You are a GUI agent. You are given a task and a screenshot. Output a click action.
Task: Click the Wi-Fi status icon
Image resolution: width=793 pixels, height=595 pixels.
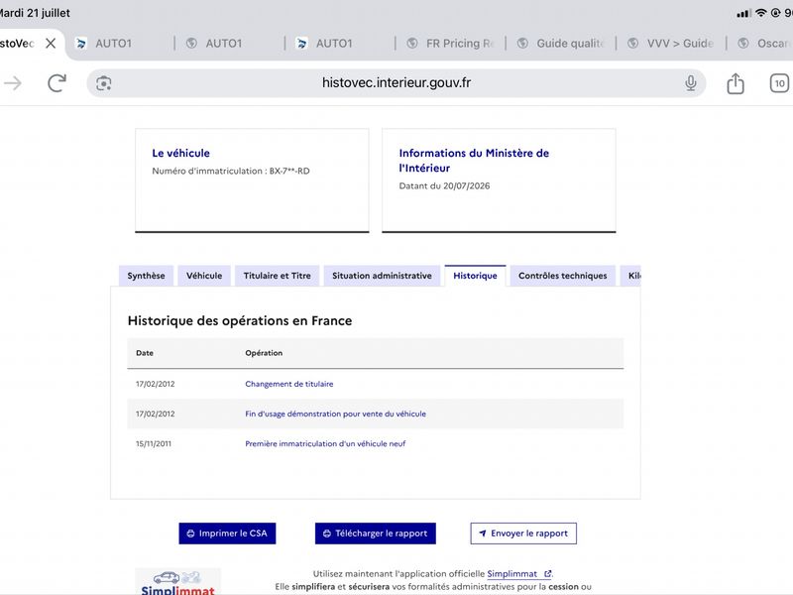coord(760,13)
